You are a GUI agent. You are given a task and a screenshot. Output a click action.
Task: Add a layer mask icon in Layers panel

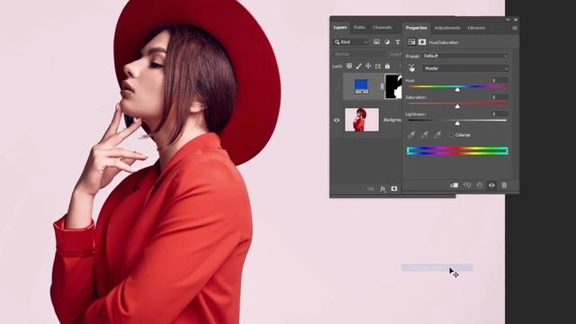[x=394, y=189]
